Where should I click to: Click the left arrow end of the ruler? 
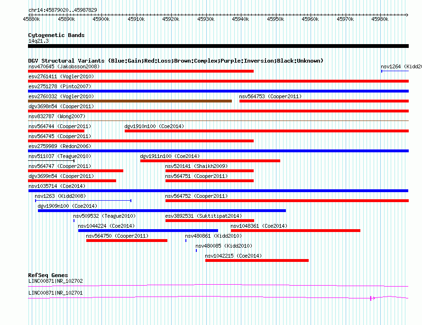29,15
